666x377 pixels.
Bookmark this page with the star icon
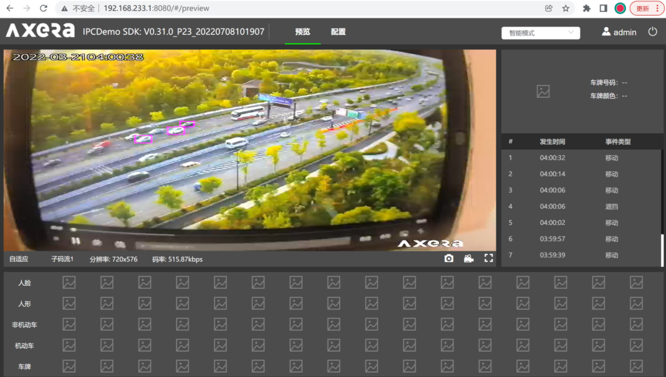pos(565,9)
